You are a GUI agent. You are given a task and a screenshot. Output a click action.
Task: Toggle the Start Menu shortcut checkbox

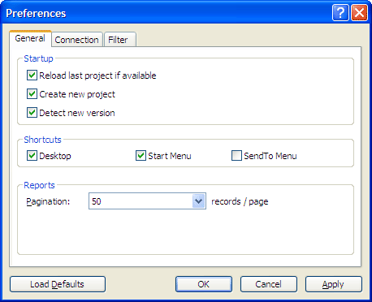tap(141, 156)
